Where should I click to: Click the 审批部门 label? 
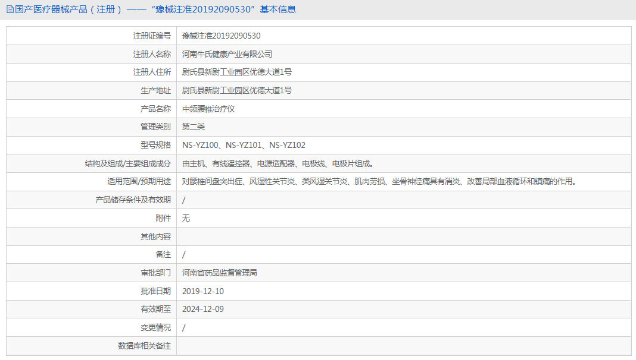pos(156,273)
